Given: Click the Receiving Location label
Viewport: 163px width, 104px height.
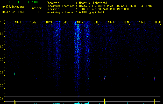Looking at the screenshot, I should pyautogui.click(x=60, y=6).
